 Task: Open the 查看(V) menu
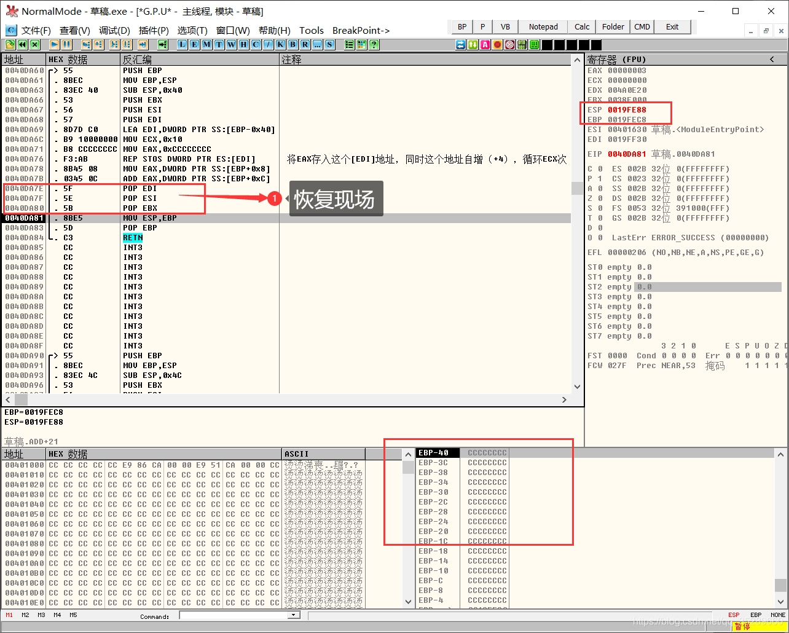pyautogui.click(x=75, y=31)
